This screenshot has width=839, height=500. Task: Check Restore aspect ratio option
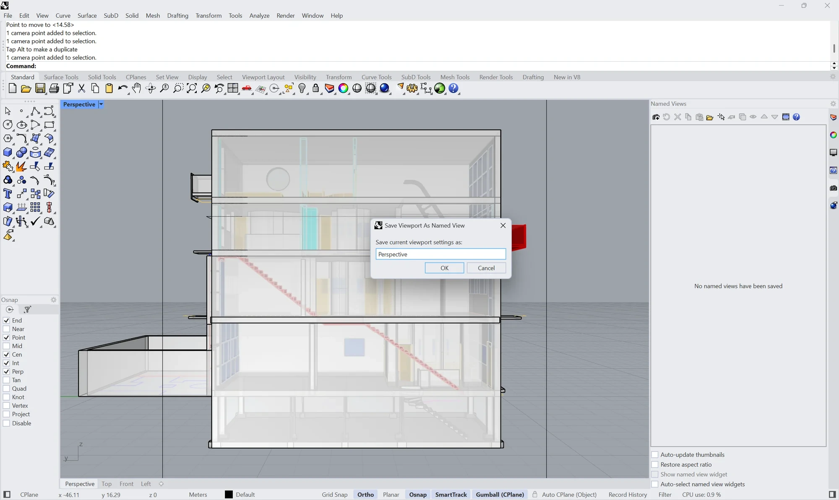coord(655,464)
